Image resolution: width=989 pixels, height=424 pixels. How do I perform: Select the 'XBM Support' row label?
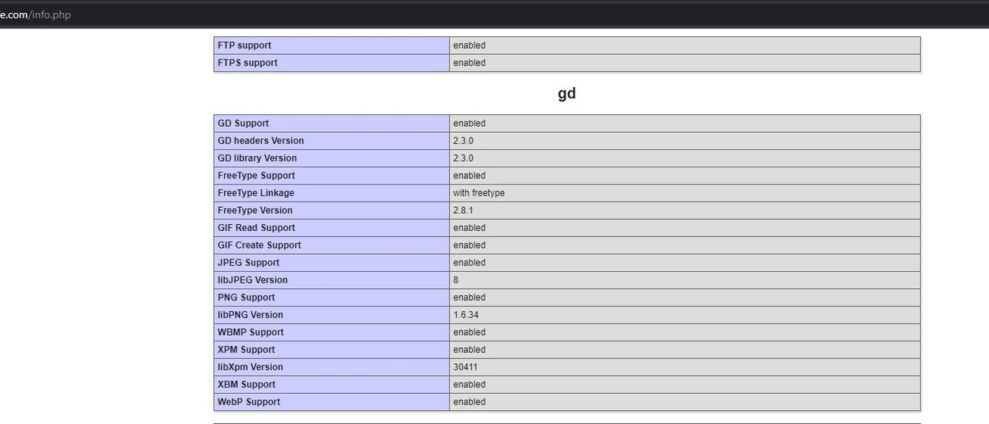pos(331,384)
